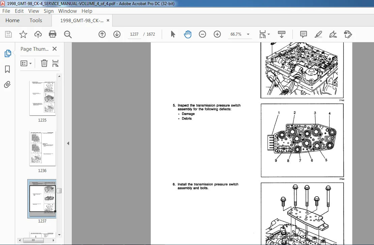Screen dimensions: 374x245
Task: Open the Attachments paperclip panel
Action: click(7, 85)
